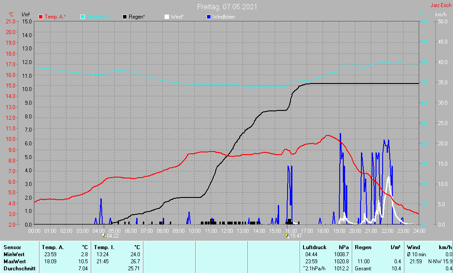Click the sunrise marker icon beside 04:22
Screen dimensions: 453x273
(104, 236)
